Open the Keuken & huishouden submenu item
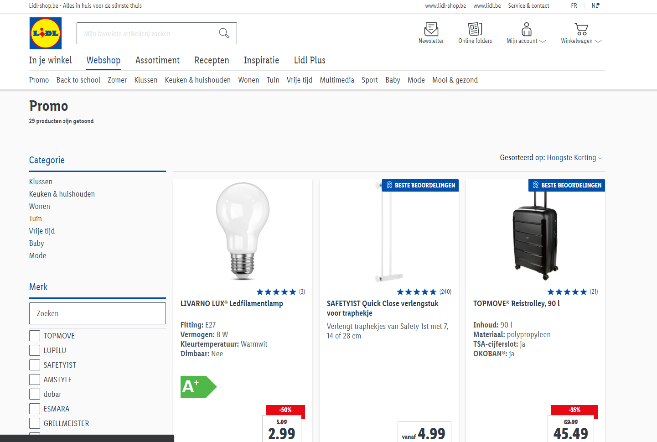The width and height of the screenshot is (657, 442). pyautogui.click(x=198, y=80)
